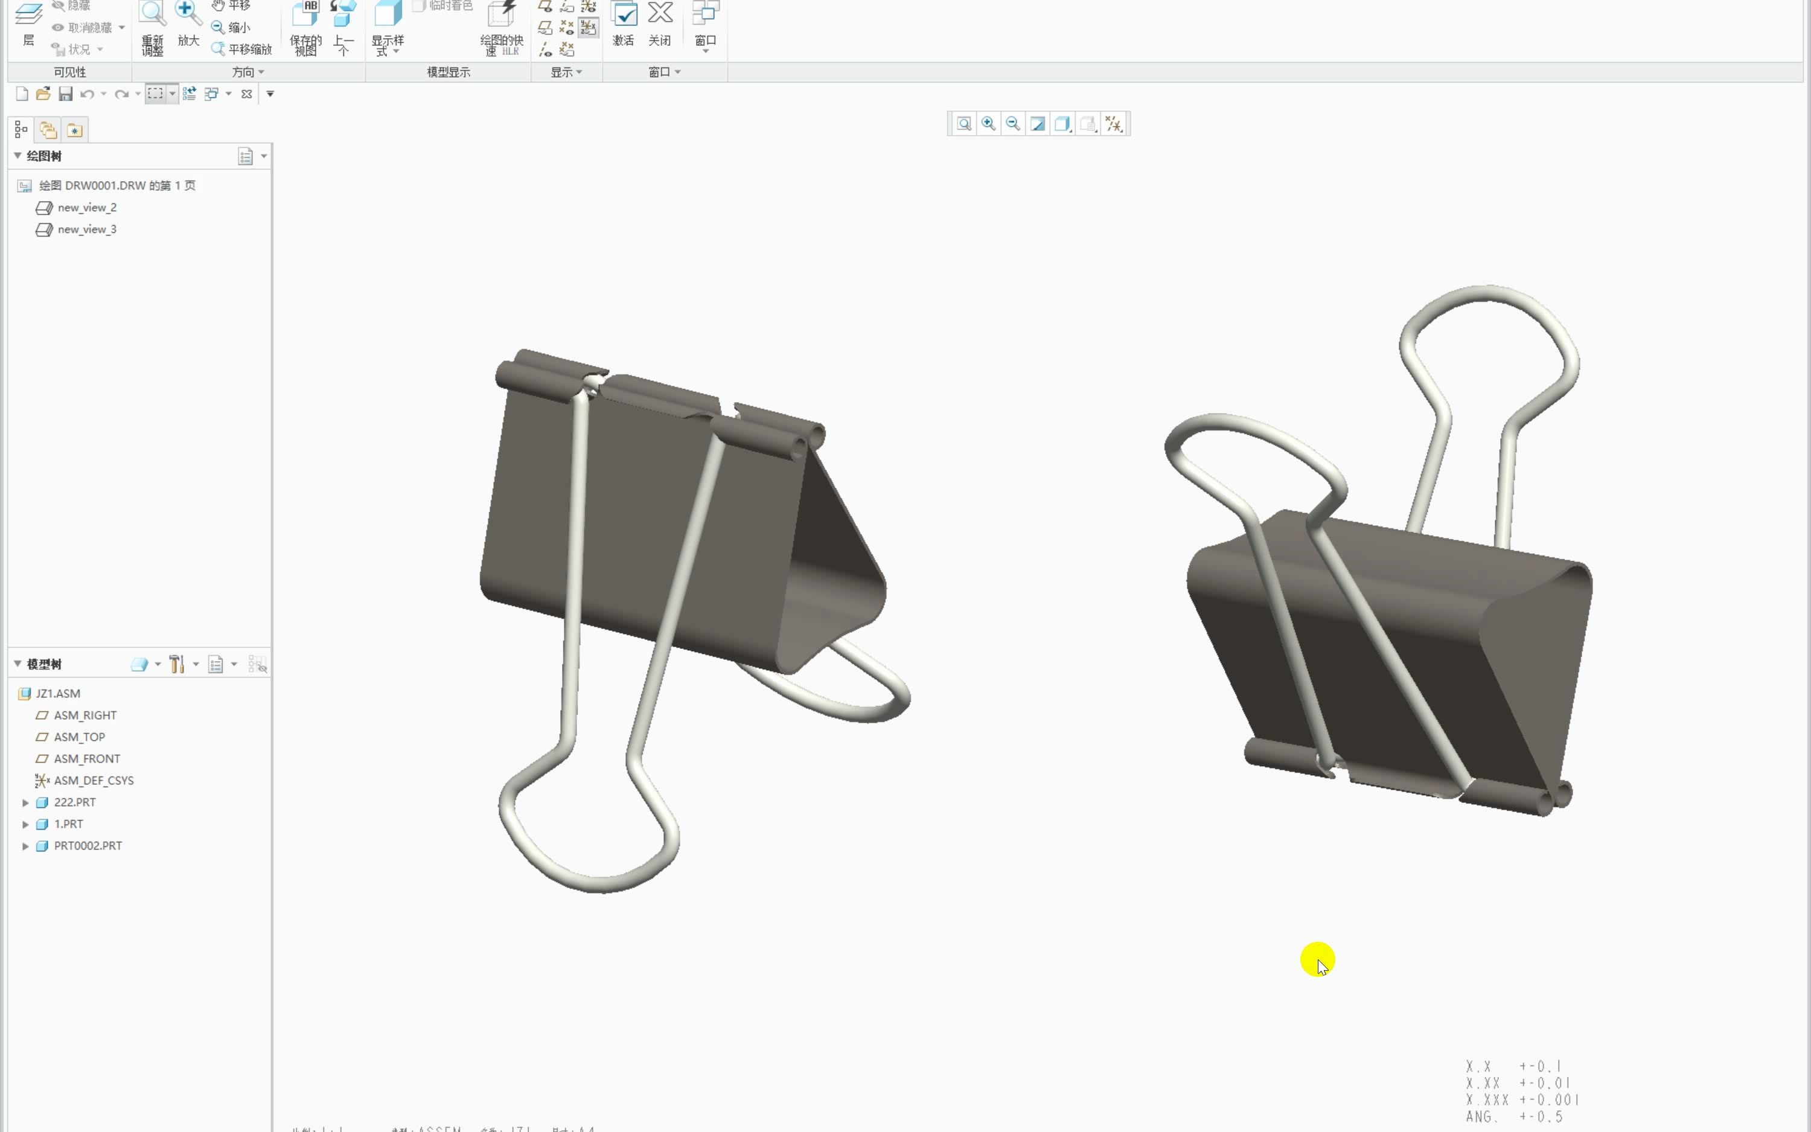Click repaint icon in graphics toolbar
Viewport: 1811px width, 1132px height.
tap(1038, 124)
